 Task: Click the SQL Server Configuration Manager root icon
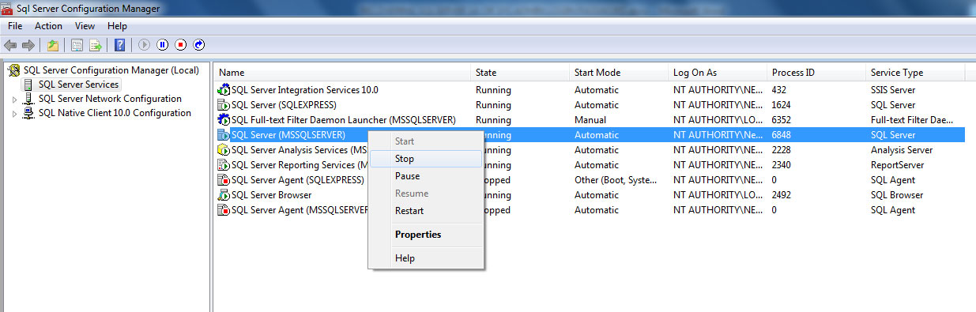click(13, 70)
